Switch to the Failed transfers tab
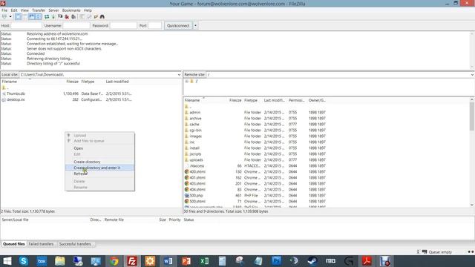 point(41,244)
